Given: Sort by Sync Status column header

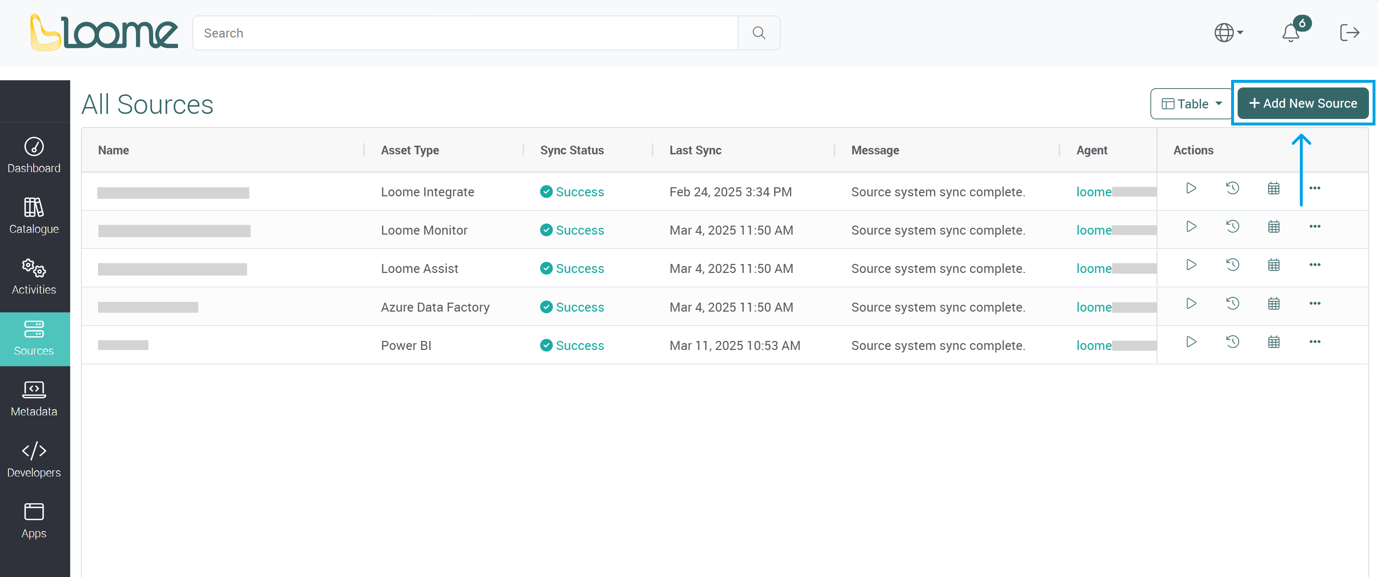Looking at the screenshot, I should click(x=572, y=150).
